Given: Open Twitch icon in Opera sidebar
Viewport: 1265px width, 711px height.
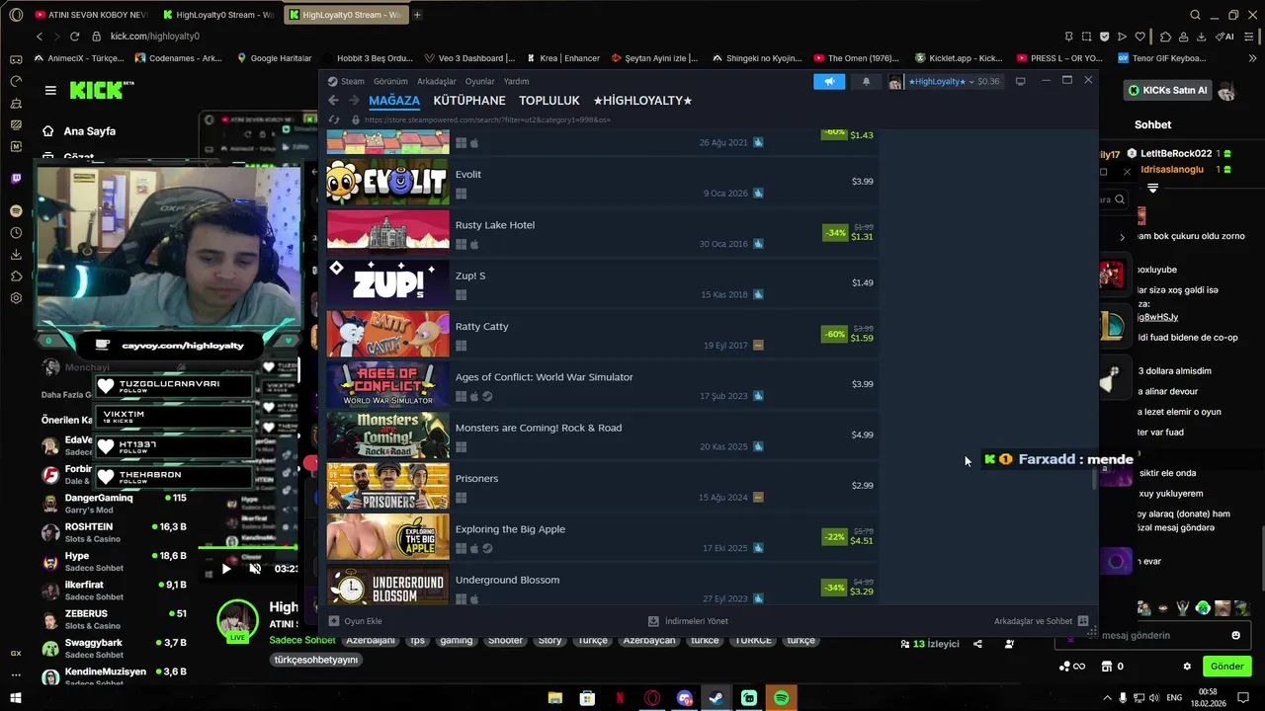Looking at the screenshot, I should [16, 179].
